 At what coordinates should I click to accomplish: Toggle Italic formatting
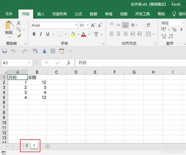41,34
